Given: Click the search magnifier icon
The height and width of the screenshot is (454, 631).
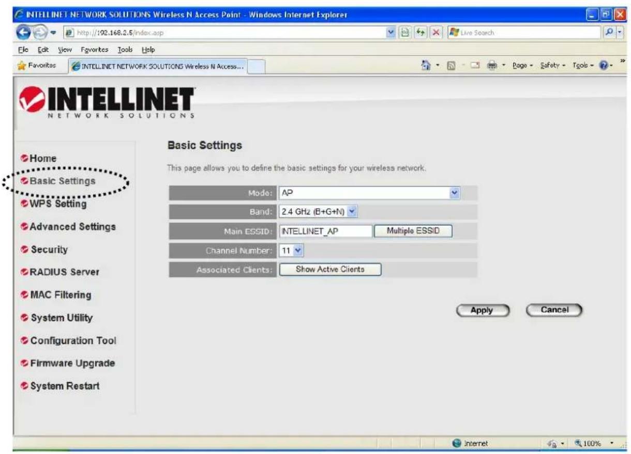Looking at the screenshot, I should click(610, 33).
